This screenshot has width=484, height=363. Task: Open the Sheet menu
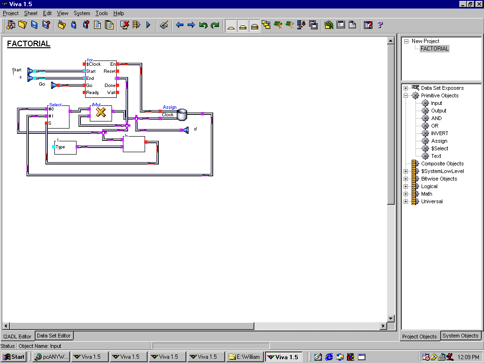(x=31, y=13)
